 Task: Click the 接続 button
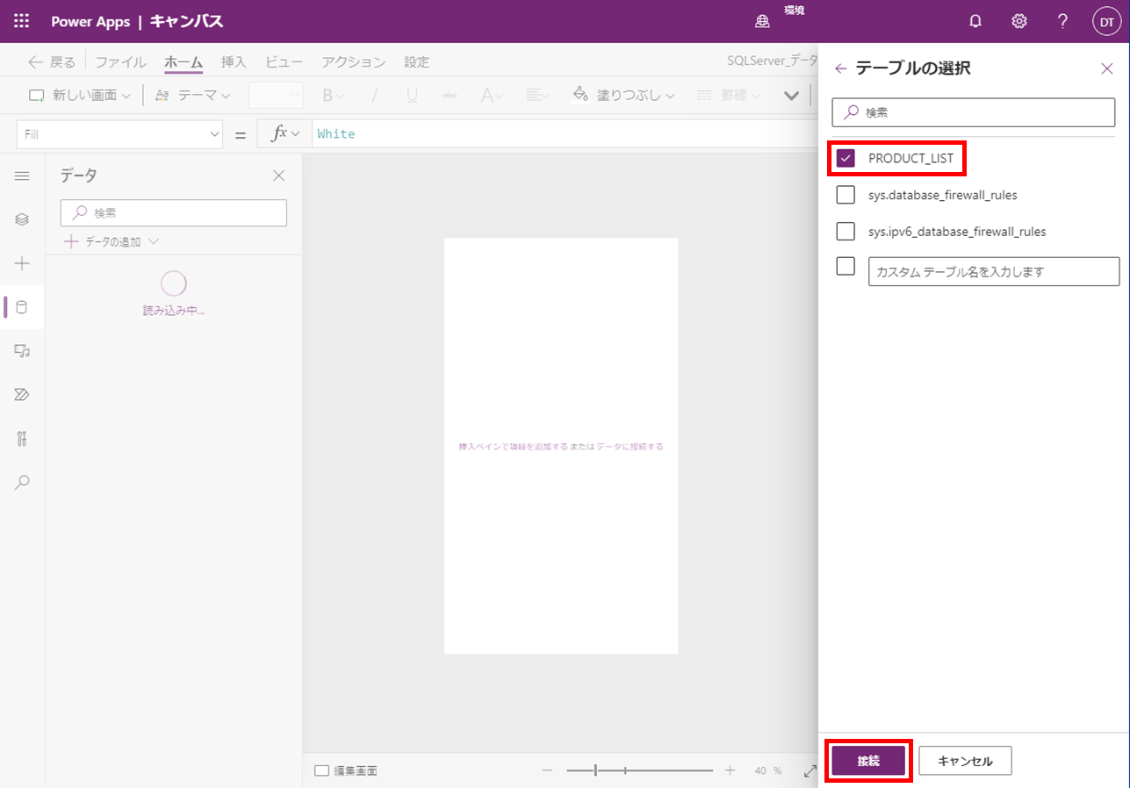[x=868, y=761]
